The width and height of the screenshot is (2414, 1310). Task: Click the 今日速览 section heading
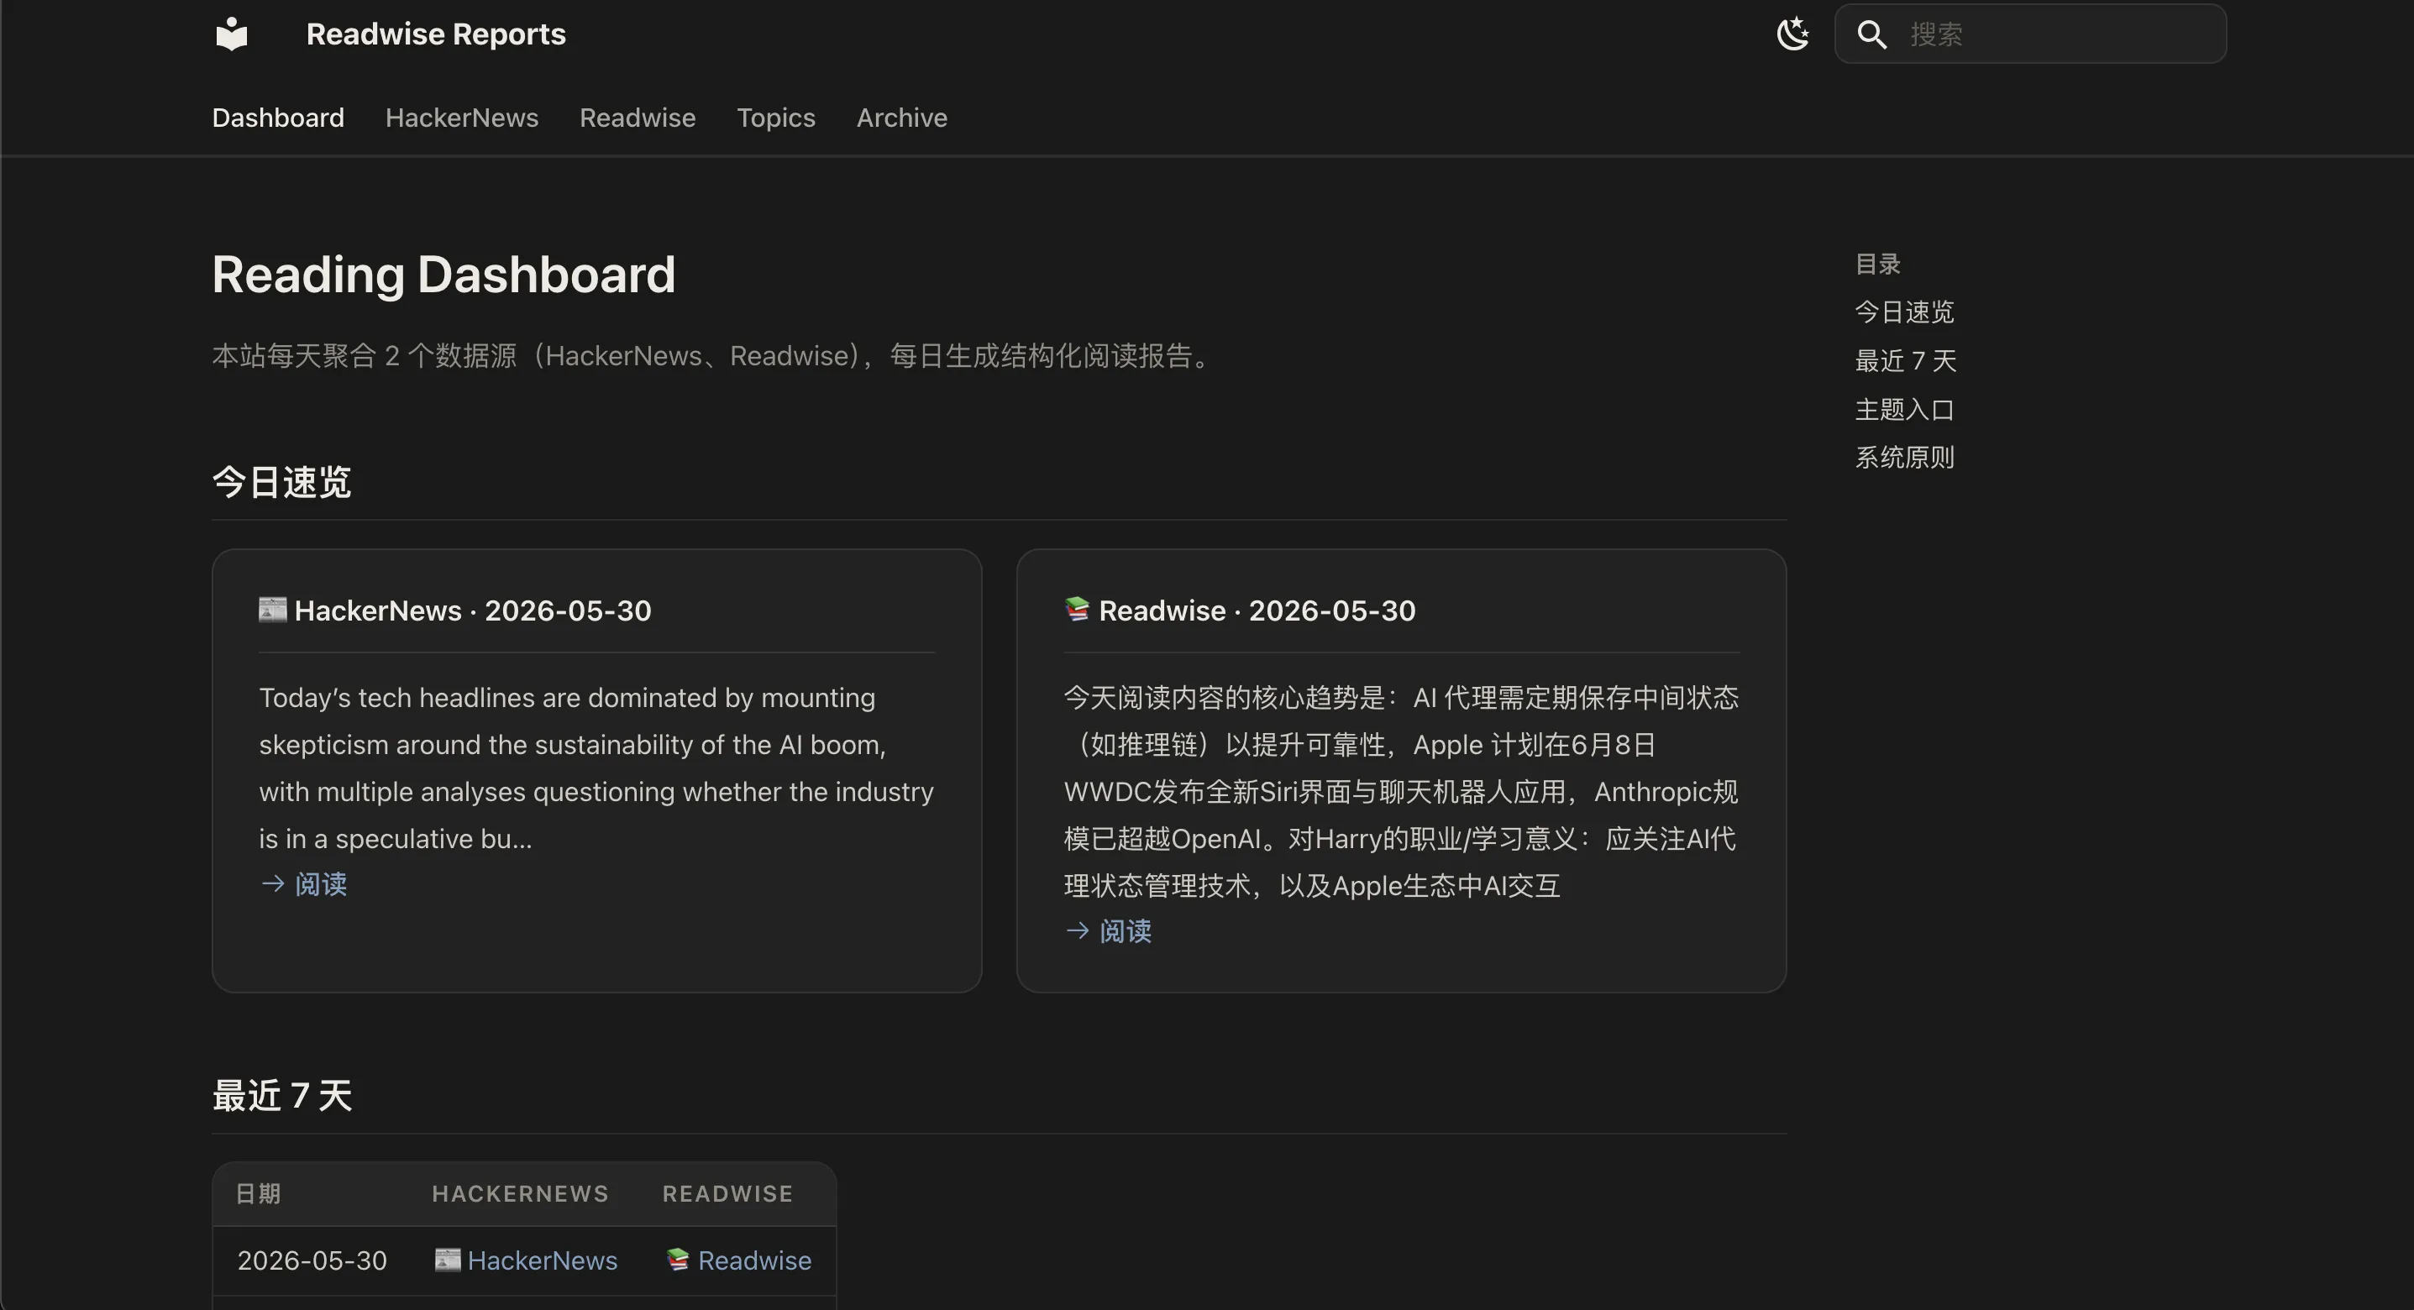click(281, 482)
